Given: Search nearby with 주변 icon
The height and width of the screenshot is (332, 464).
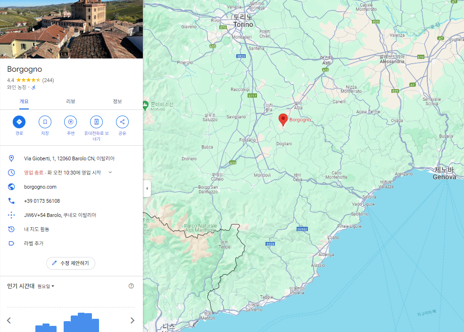Looking at the screenshot, I should 70,122.
